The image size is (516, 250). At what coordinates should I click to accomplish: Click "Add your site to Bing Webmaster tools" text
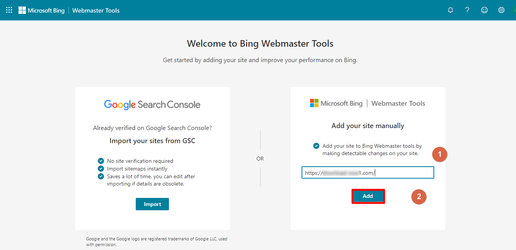372,150
